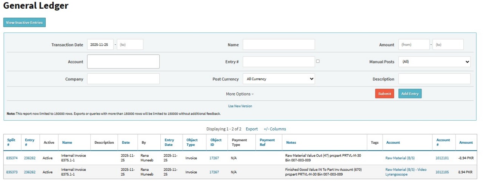Expand More Options section
This screenshot has width=483, height=182.
[240, 94]
